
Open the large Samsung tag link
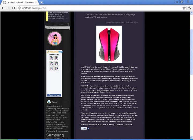point(55,135)
